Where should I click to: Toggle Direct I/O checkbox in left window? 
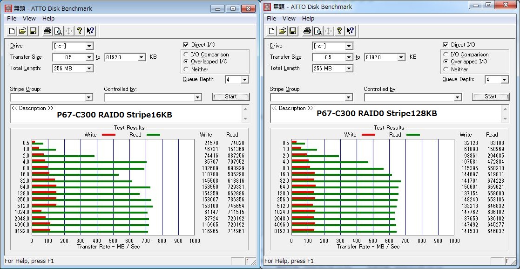pyautogui.click(x=186, y=45)
